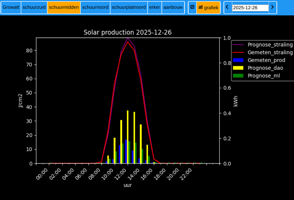Select the grafiek chart view button
This screenshot has width=294, height=200.
pos(208,7)
